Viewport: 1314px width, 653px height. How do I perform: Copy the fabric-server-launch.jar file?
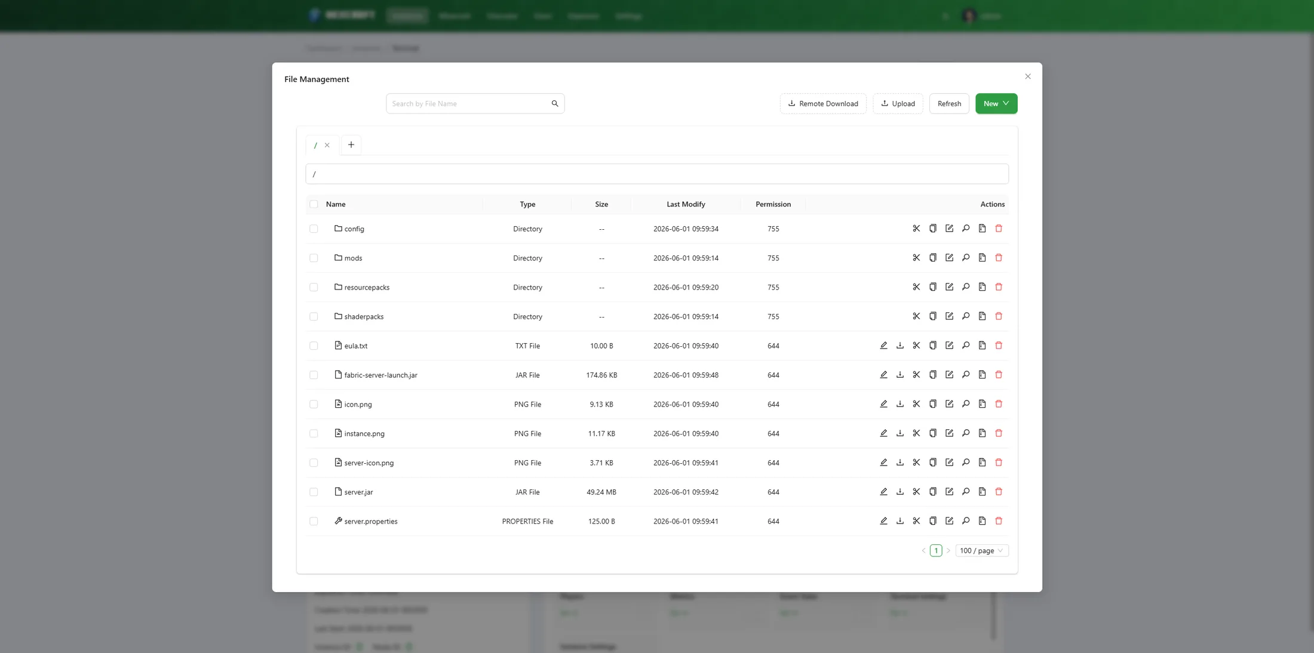[x=933, y=375]
